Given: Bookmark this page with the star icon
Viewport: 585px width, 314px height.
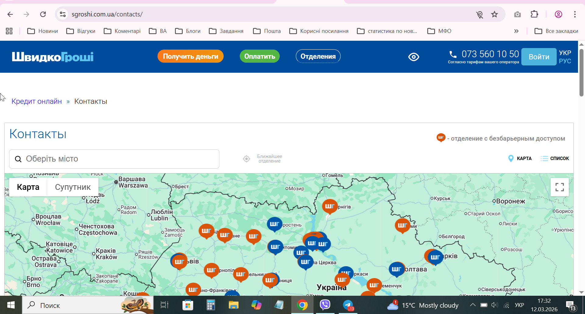Looking at the screenshot, I should (494, 14).
